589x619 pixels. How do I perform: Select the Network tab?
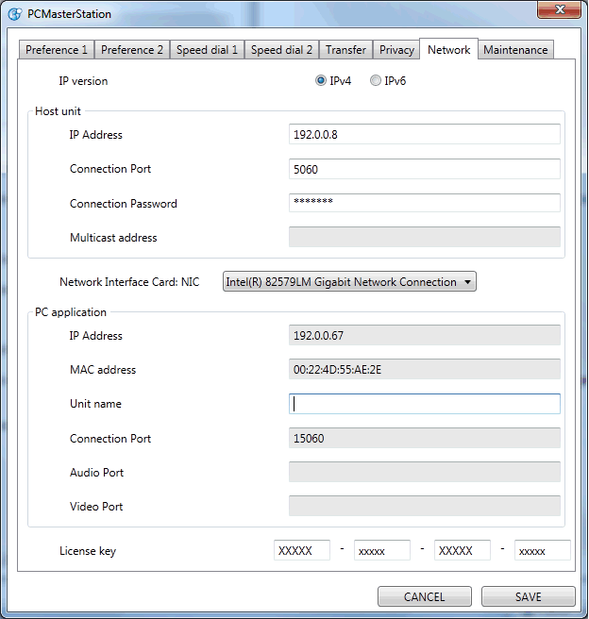coord(449,49)
